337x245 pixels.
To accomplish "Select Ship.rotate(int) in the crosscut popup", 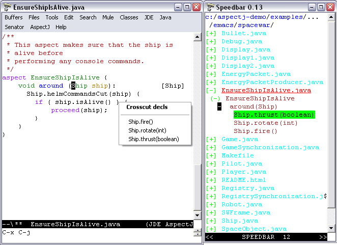I will [x=147, y=130].
